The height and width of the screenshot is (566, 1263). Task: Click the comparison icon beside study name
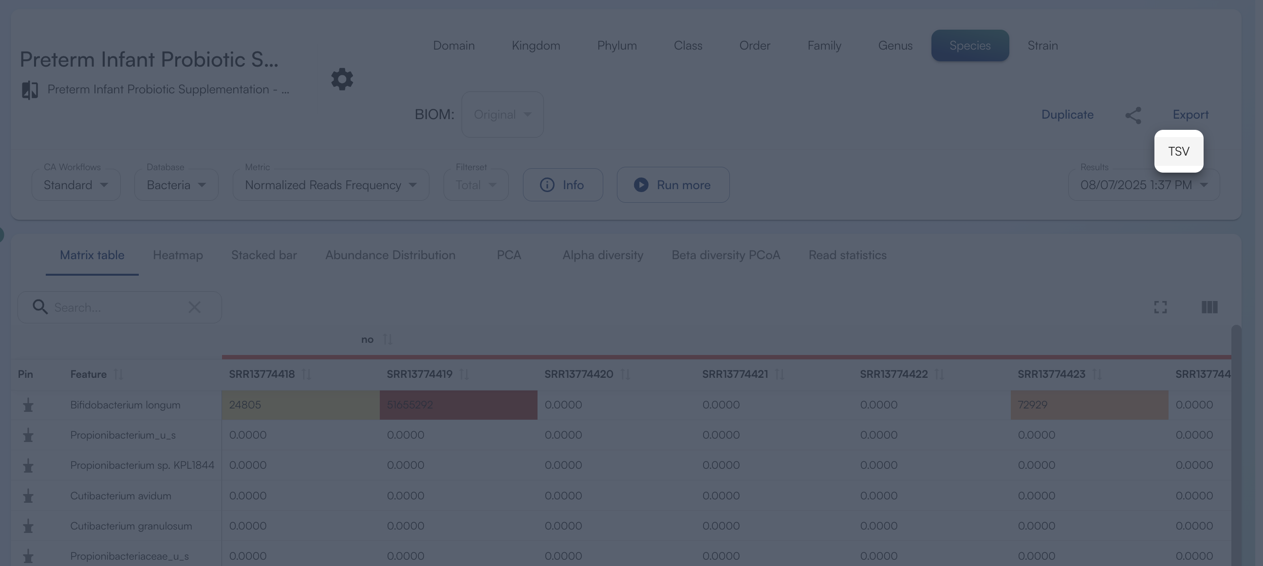pyautogui.click(x=30, y=90)
